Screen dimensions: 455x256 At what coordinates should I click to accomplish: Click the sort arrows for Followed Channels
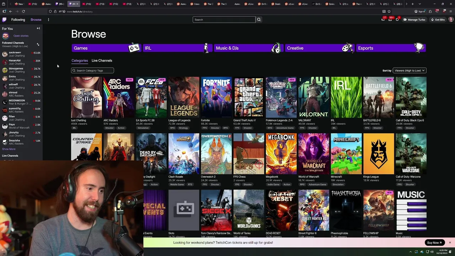(x=38, y=44)
